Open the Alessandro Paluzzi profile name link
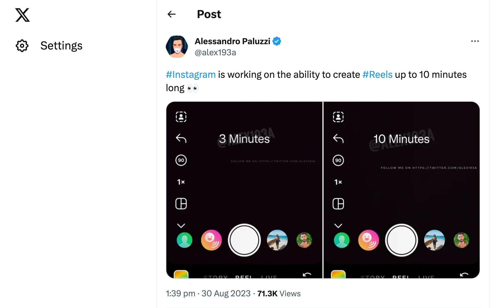The image size is (496, 308). (x=232, y=41)
